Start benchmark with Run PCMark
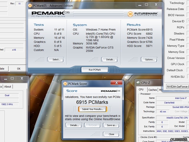189x142 pixels. click(95, 70)
